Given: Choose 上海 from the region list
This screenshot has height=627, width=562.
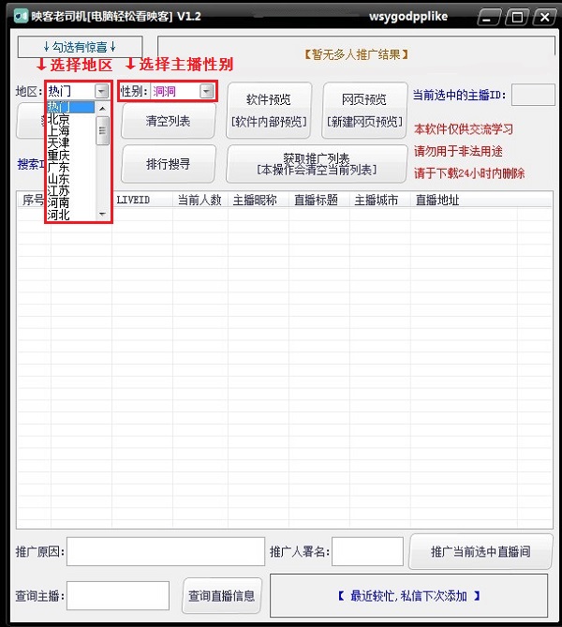Looking at the screenshot, I should [x=71, y=131].
